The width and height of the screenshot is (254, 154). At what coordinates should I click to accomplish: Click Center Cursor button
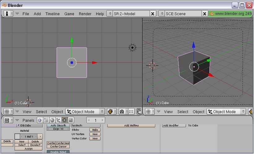pos(58,147)
